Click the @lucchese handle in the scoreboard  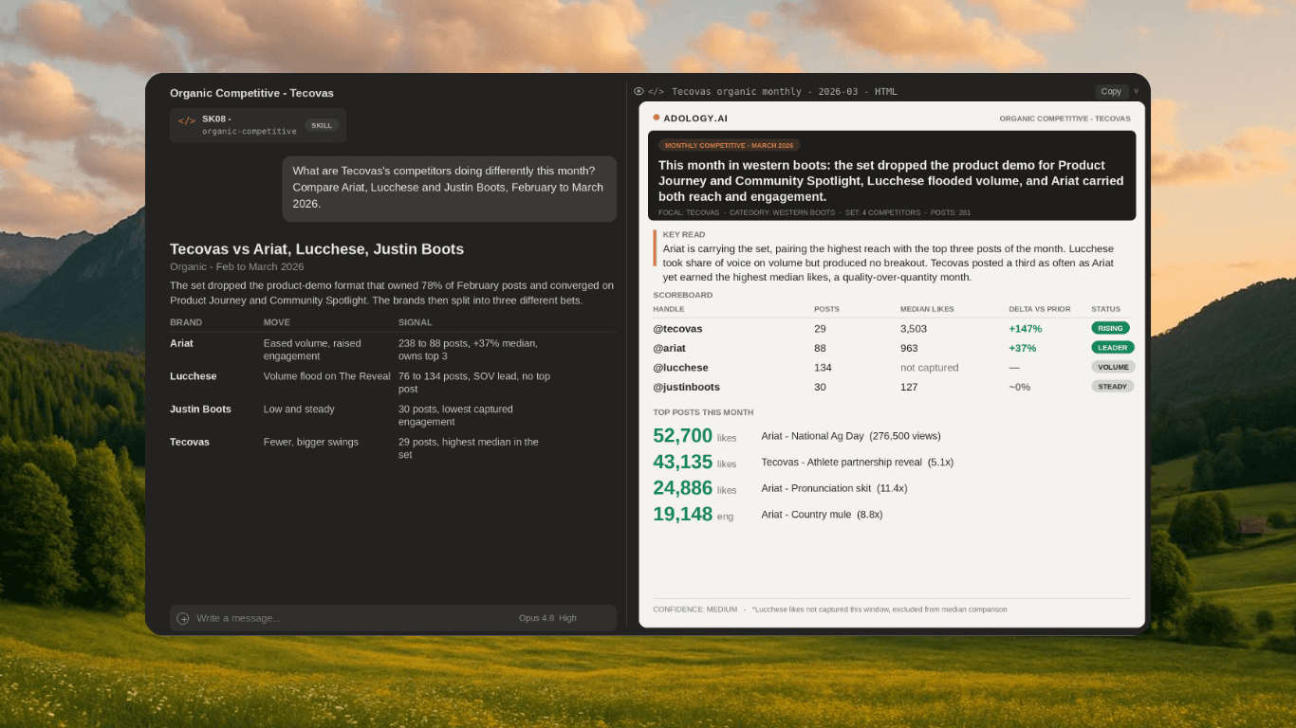coord(680,367)
